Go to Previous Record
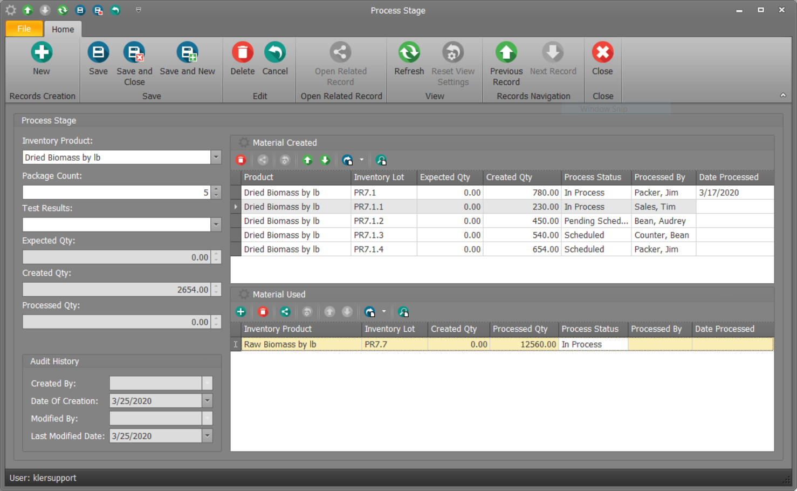 [506, 53]
